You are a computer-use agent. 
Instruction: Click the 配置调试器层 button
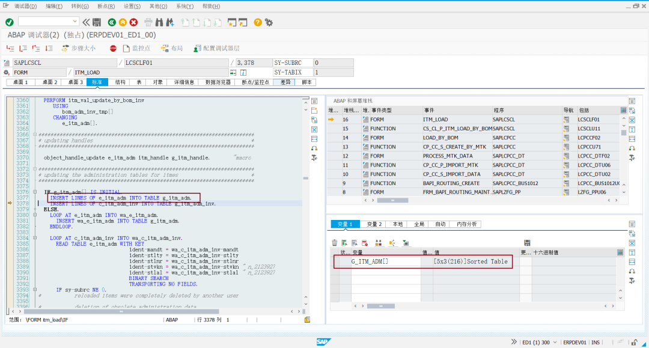pyautogui.click(x=216, y=49)
